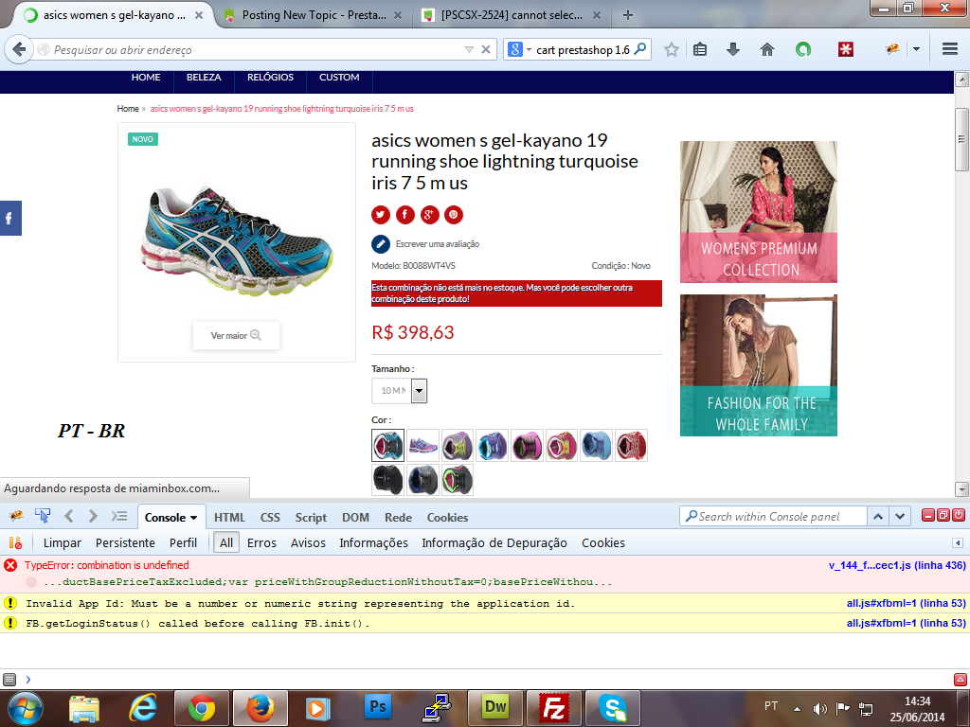Click the green ring toolbar extension icon
This screenshot has height=727, width=970.
[x=803, y=49]
